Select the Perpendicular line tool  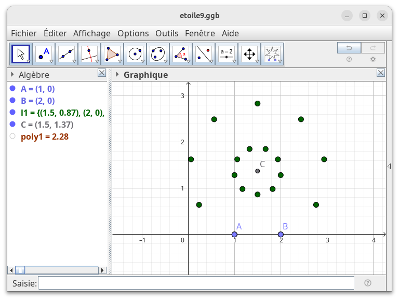89,53
